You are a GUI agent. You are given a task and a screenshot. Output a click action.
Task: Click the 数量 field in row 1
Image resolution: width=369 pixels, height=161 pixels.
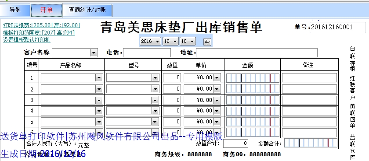172,77
